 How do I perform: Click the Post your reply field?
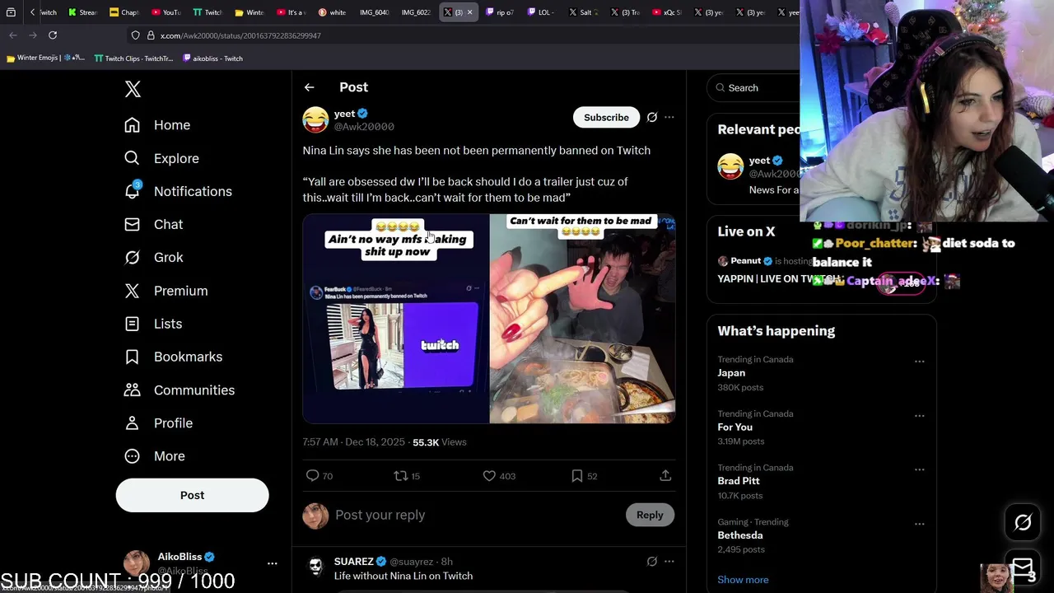478,515
